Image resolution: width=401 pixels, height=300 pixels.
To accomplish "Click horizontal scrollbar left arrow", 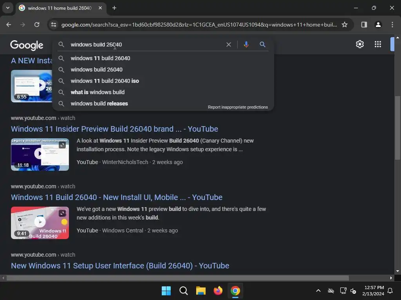I will (3, 278).
